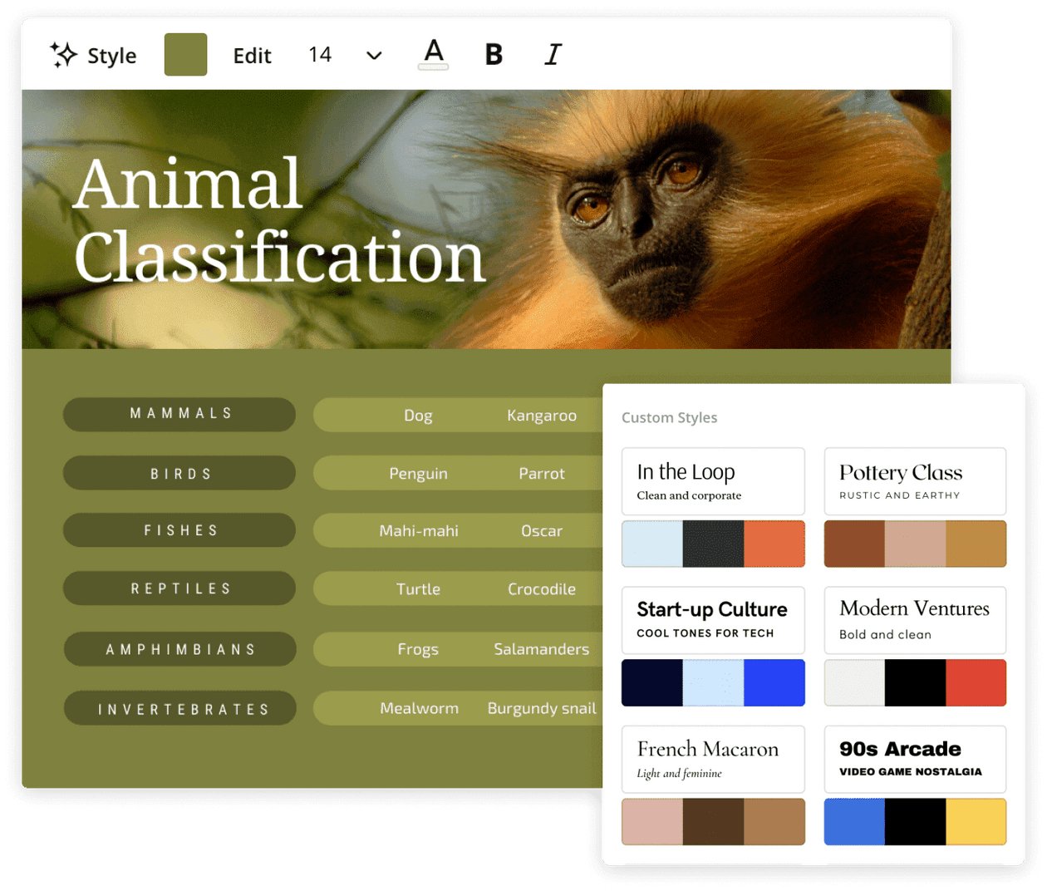This screenshot has width=1047, height=891.
Task: Click the Penguin table entry
Action: [x=418, y=473]
